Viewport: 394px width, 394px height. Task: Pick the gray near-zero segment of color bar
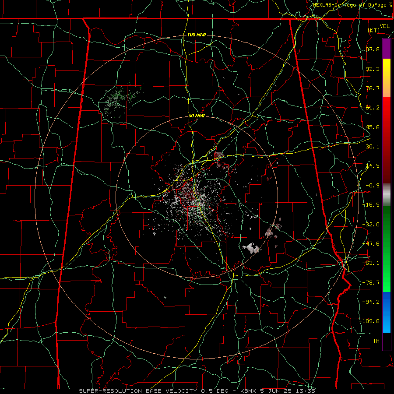point(387,195)
